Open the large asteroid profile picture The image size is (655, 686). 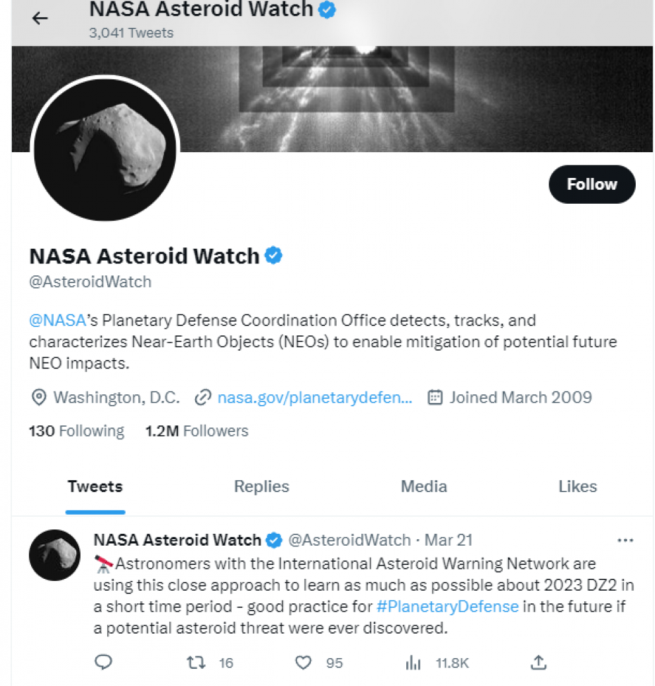click(x=105, y=150)
